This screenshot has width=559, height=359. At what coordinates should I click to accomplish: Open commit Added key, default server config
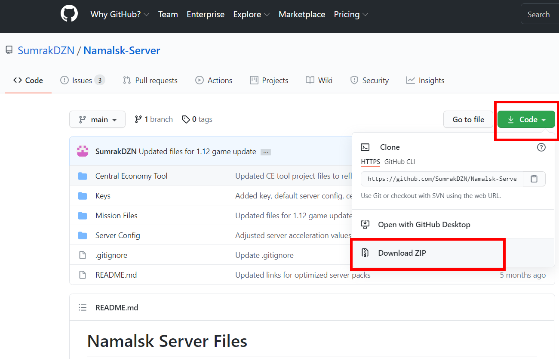click(x=293, y=195)
